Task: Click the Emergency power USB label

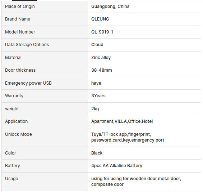Action: tap(28, 83)
